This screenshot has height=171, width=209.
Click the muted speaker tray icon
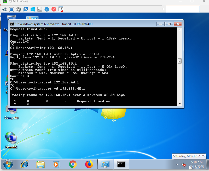click(x=184, y=165)
